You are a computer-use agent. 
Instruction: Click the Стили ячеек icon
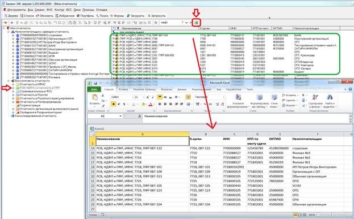pos(274,97)
